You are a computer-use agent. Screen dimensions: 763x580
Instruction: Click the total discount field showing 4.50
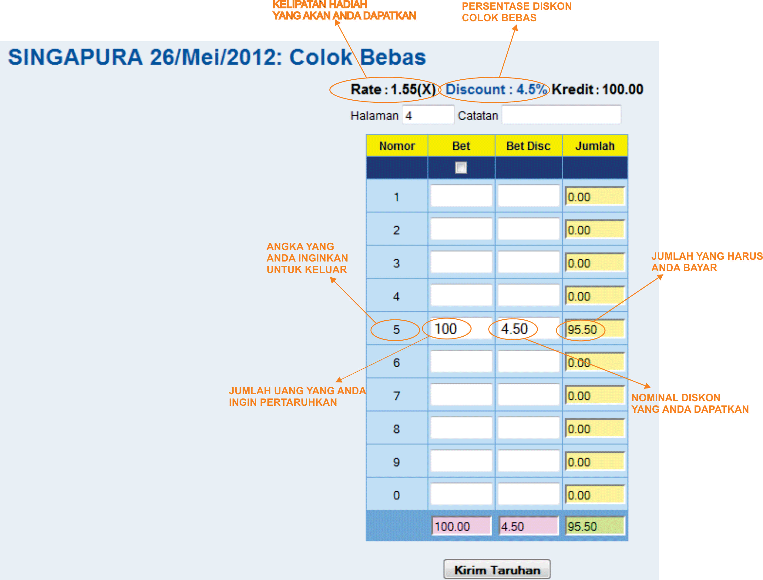(529, 526)
